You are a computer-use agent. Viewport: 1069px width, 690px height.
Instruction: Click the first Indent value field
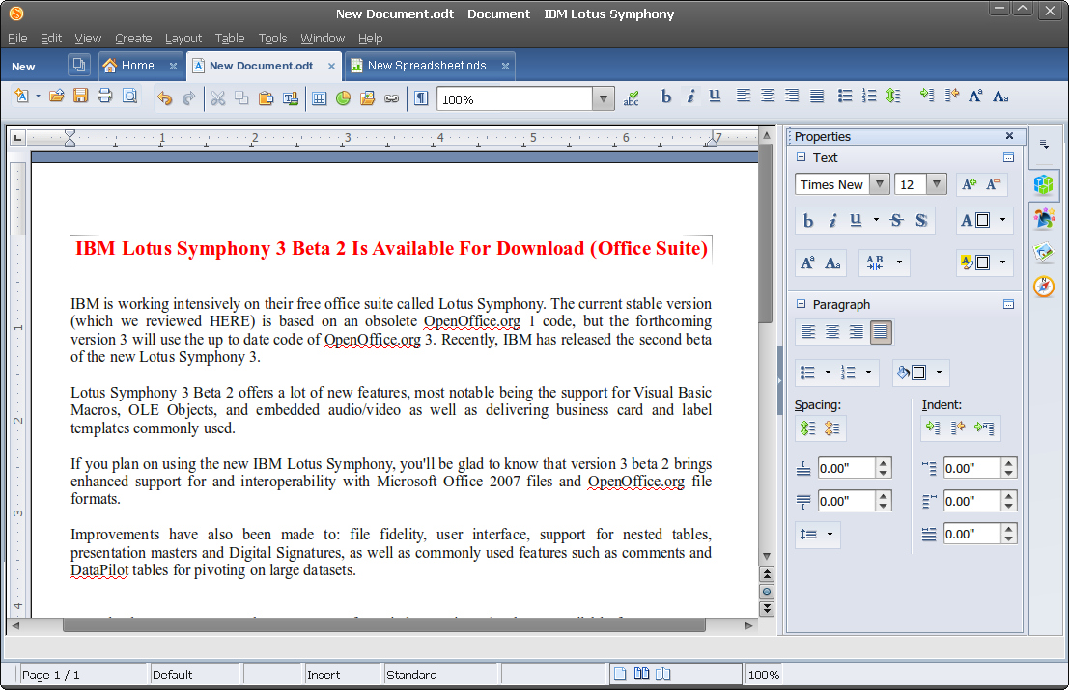coord(972,468)
